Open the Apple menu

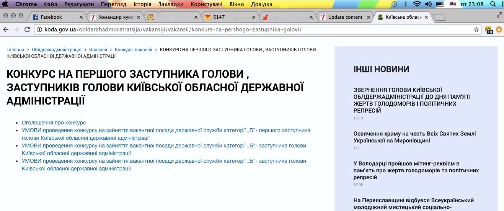(x=5, y=4)
